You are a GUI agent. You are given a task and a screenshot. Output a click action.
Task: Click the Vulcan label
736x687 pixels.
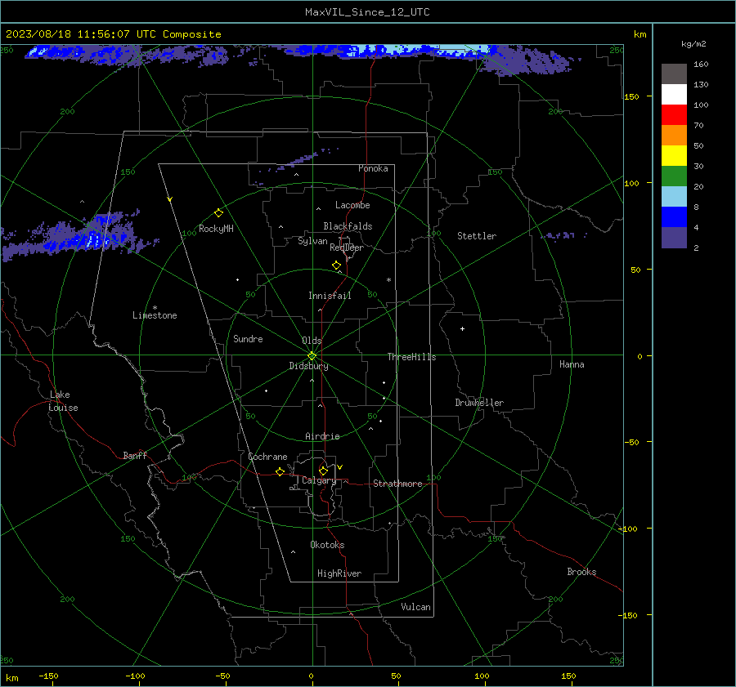click(415, 607)
